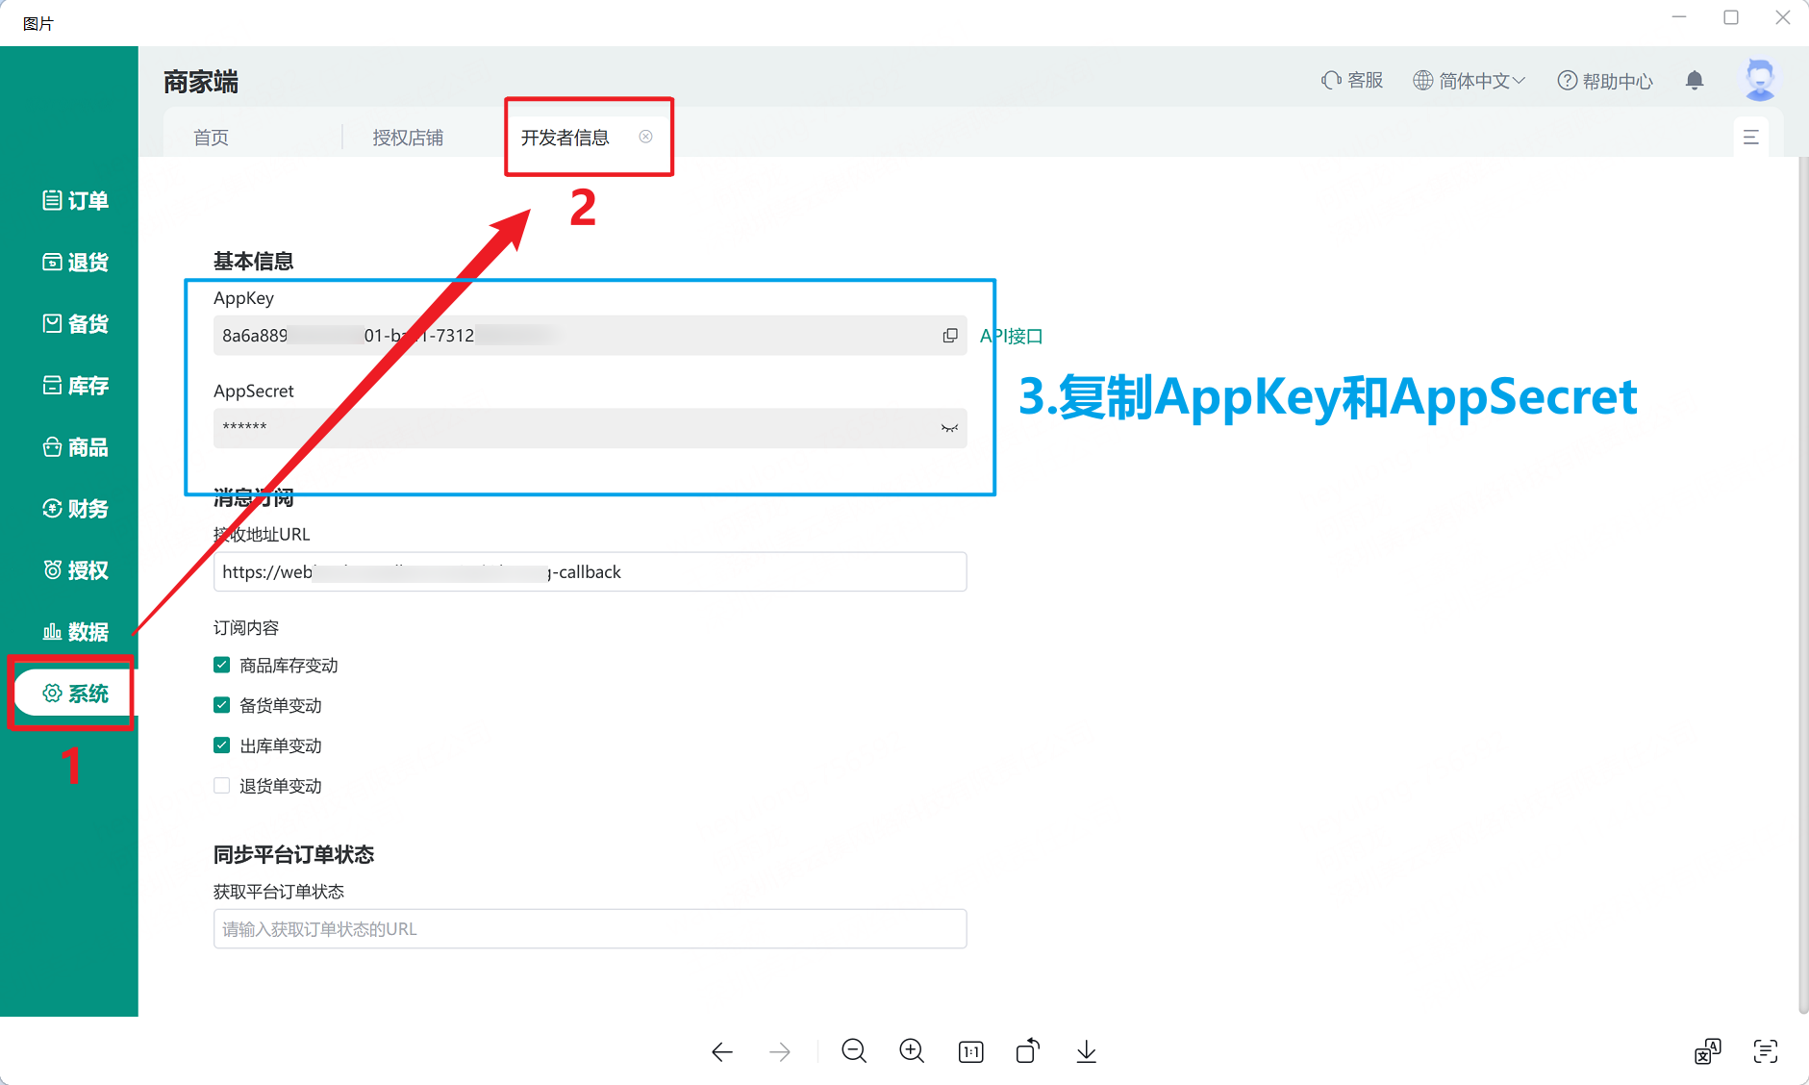Download the image with arrow icon

pyautogui.click(x=1086, y=1051)
